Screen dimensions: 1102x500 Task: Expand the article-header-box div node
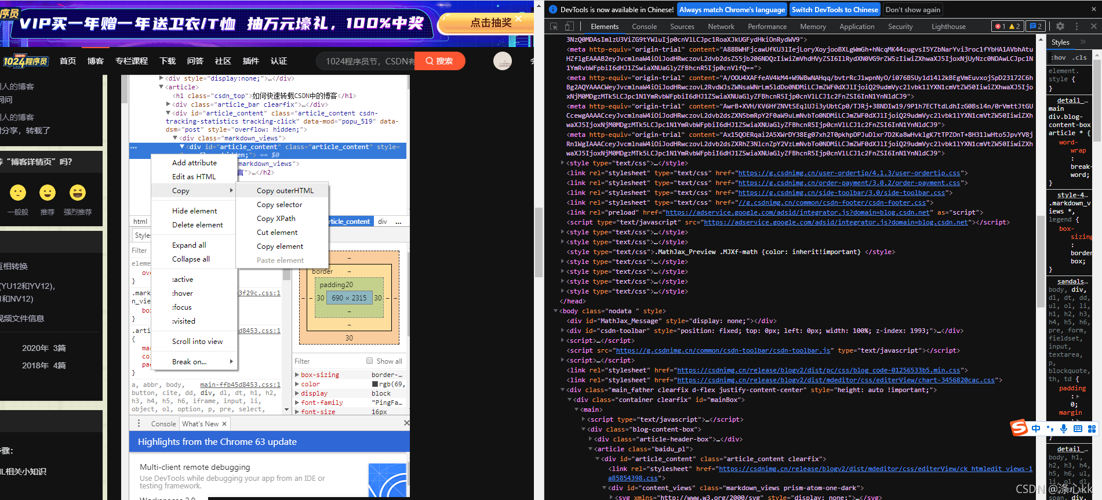(590, 439)
